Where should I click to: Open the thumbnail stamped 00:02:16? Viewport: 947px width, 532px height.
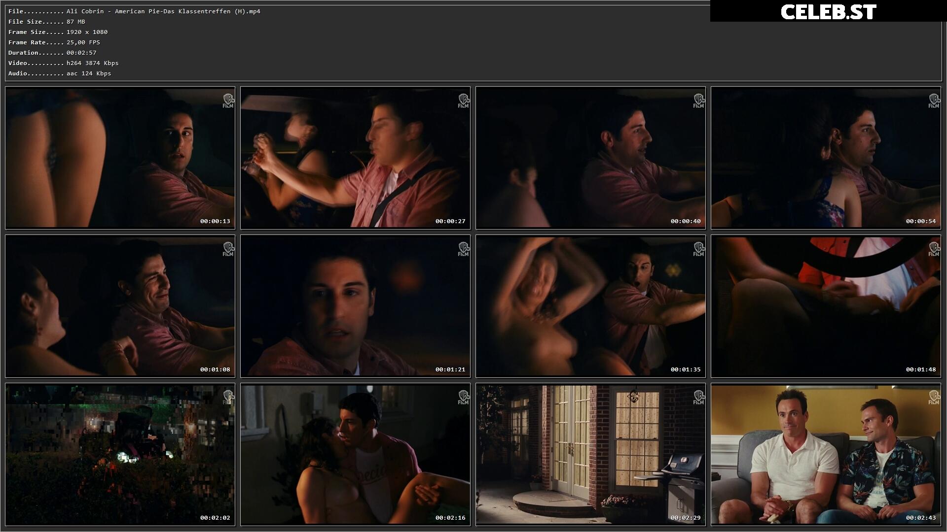[x=355, y=454]
